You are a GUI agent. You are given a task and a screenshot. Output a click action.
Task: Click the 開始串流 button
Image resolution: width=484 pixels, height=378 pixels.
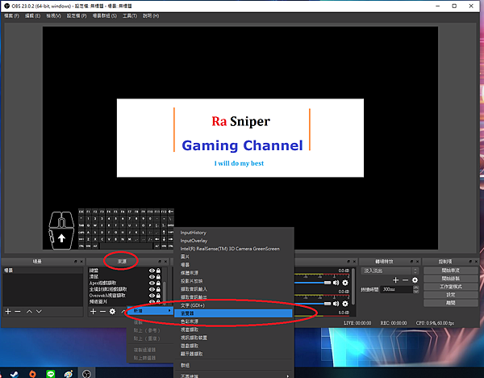point(452,270)
